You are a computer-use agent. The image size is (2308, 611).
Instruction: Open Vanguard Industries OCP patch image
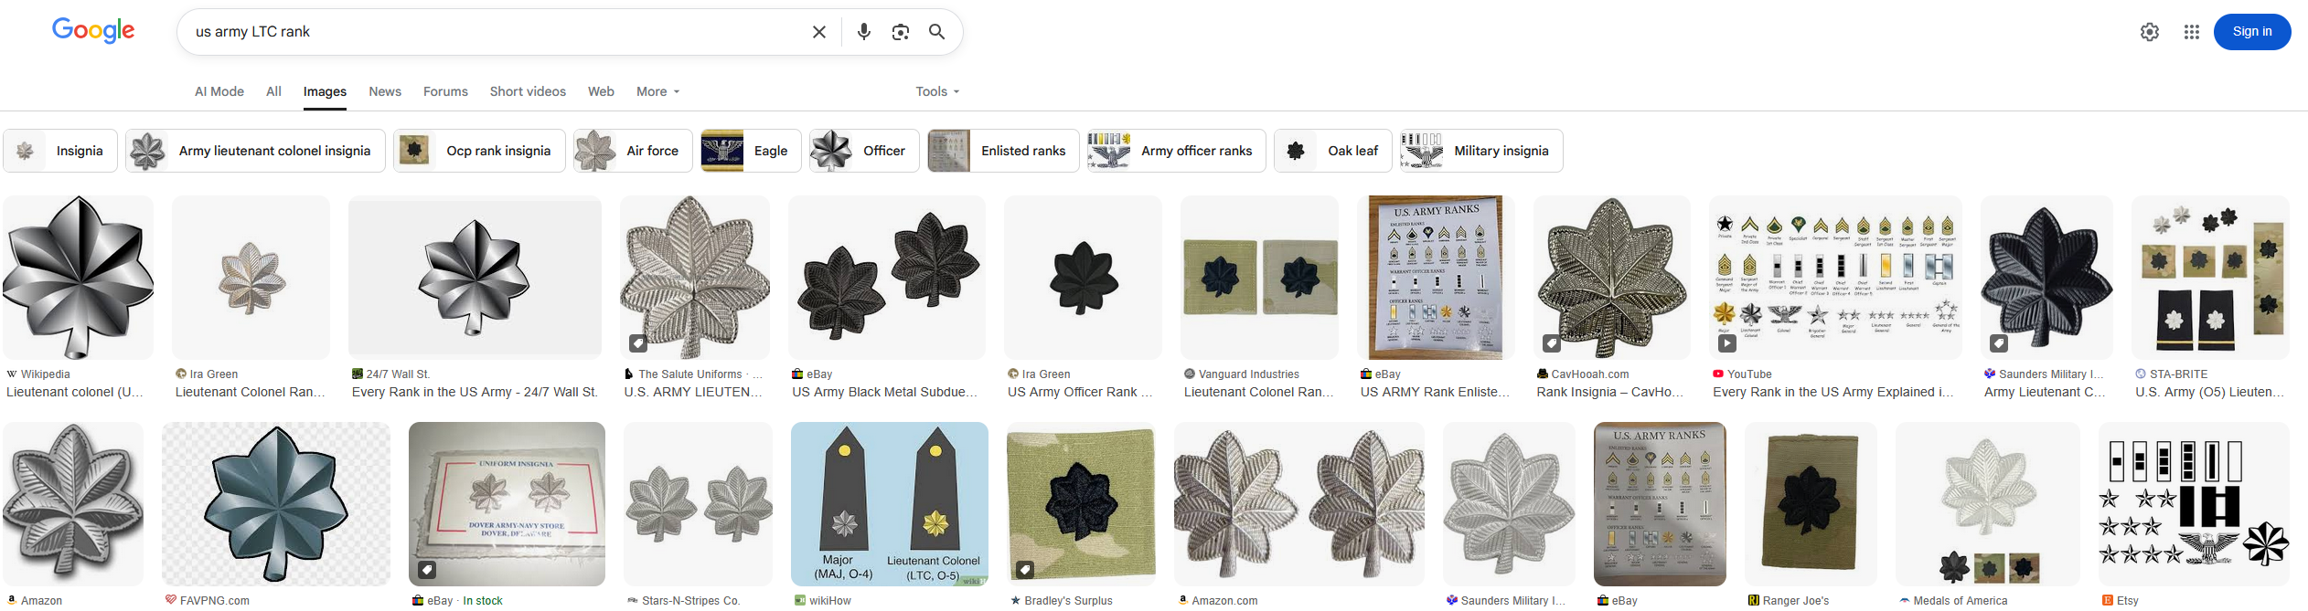(1259, 277)
